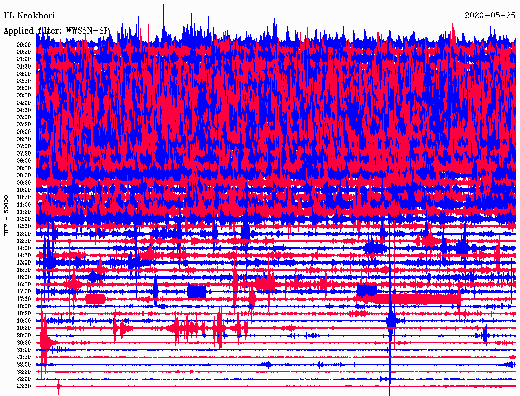
Task: Select the 16:00 time label
Action: (24, 277)
